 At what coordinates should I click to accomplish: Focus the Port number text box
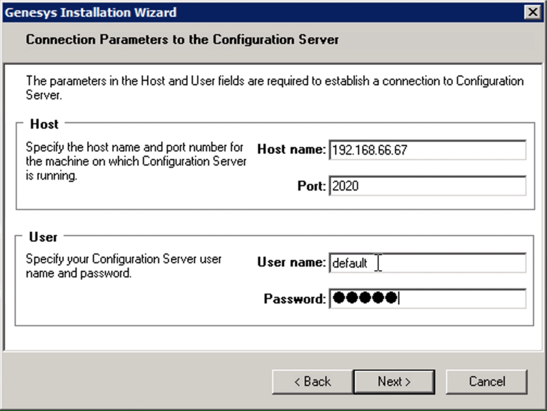pos(427,186)
